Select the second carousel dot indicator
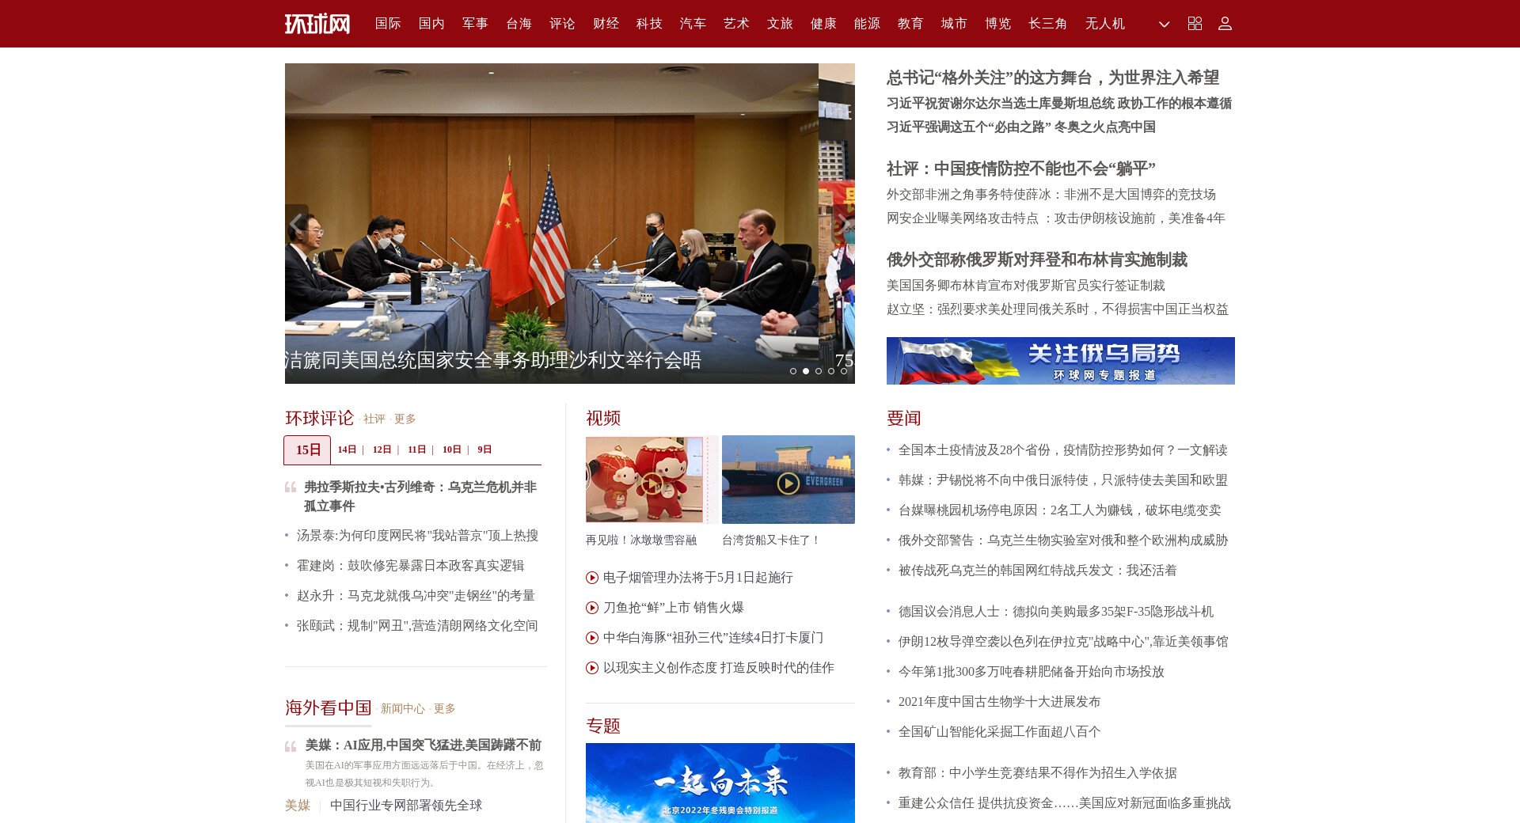Viewport: 1520px width, 823px height. (x=806, y=371)
